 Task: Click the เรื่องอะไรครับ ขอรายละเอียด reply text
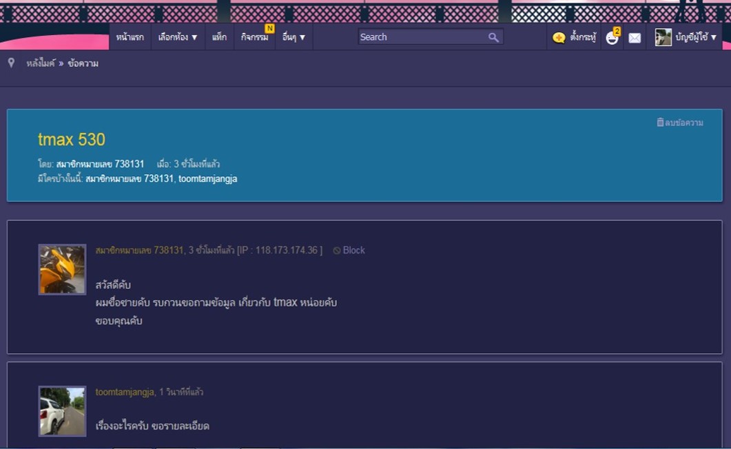pyautogui.click(x=152, y=426)
